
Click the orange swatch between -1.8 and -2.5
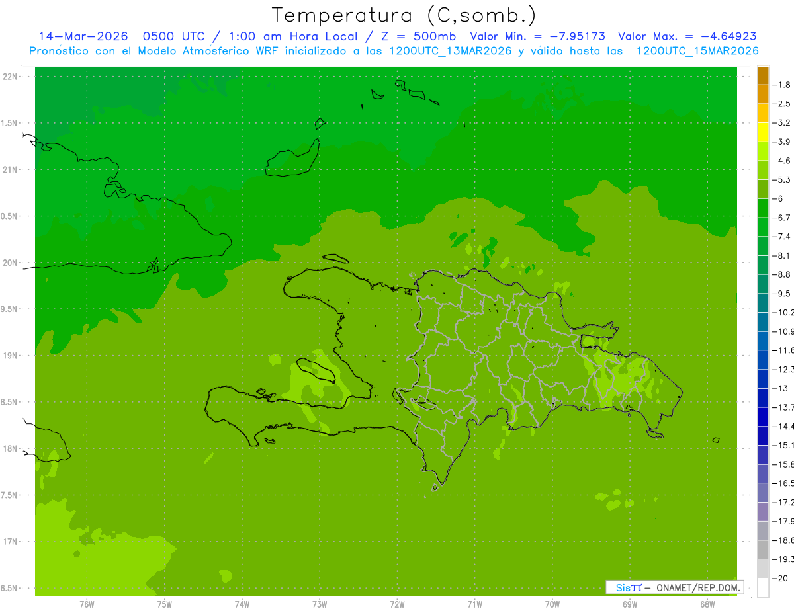pyautogui.click(x=763, y=95)
